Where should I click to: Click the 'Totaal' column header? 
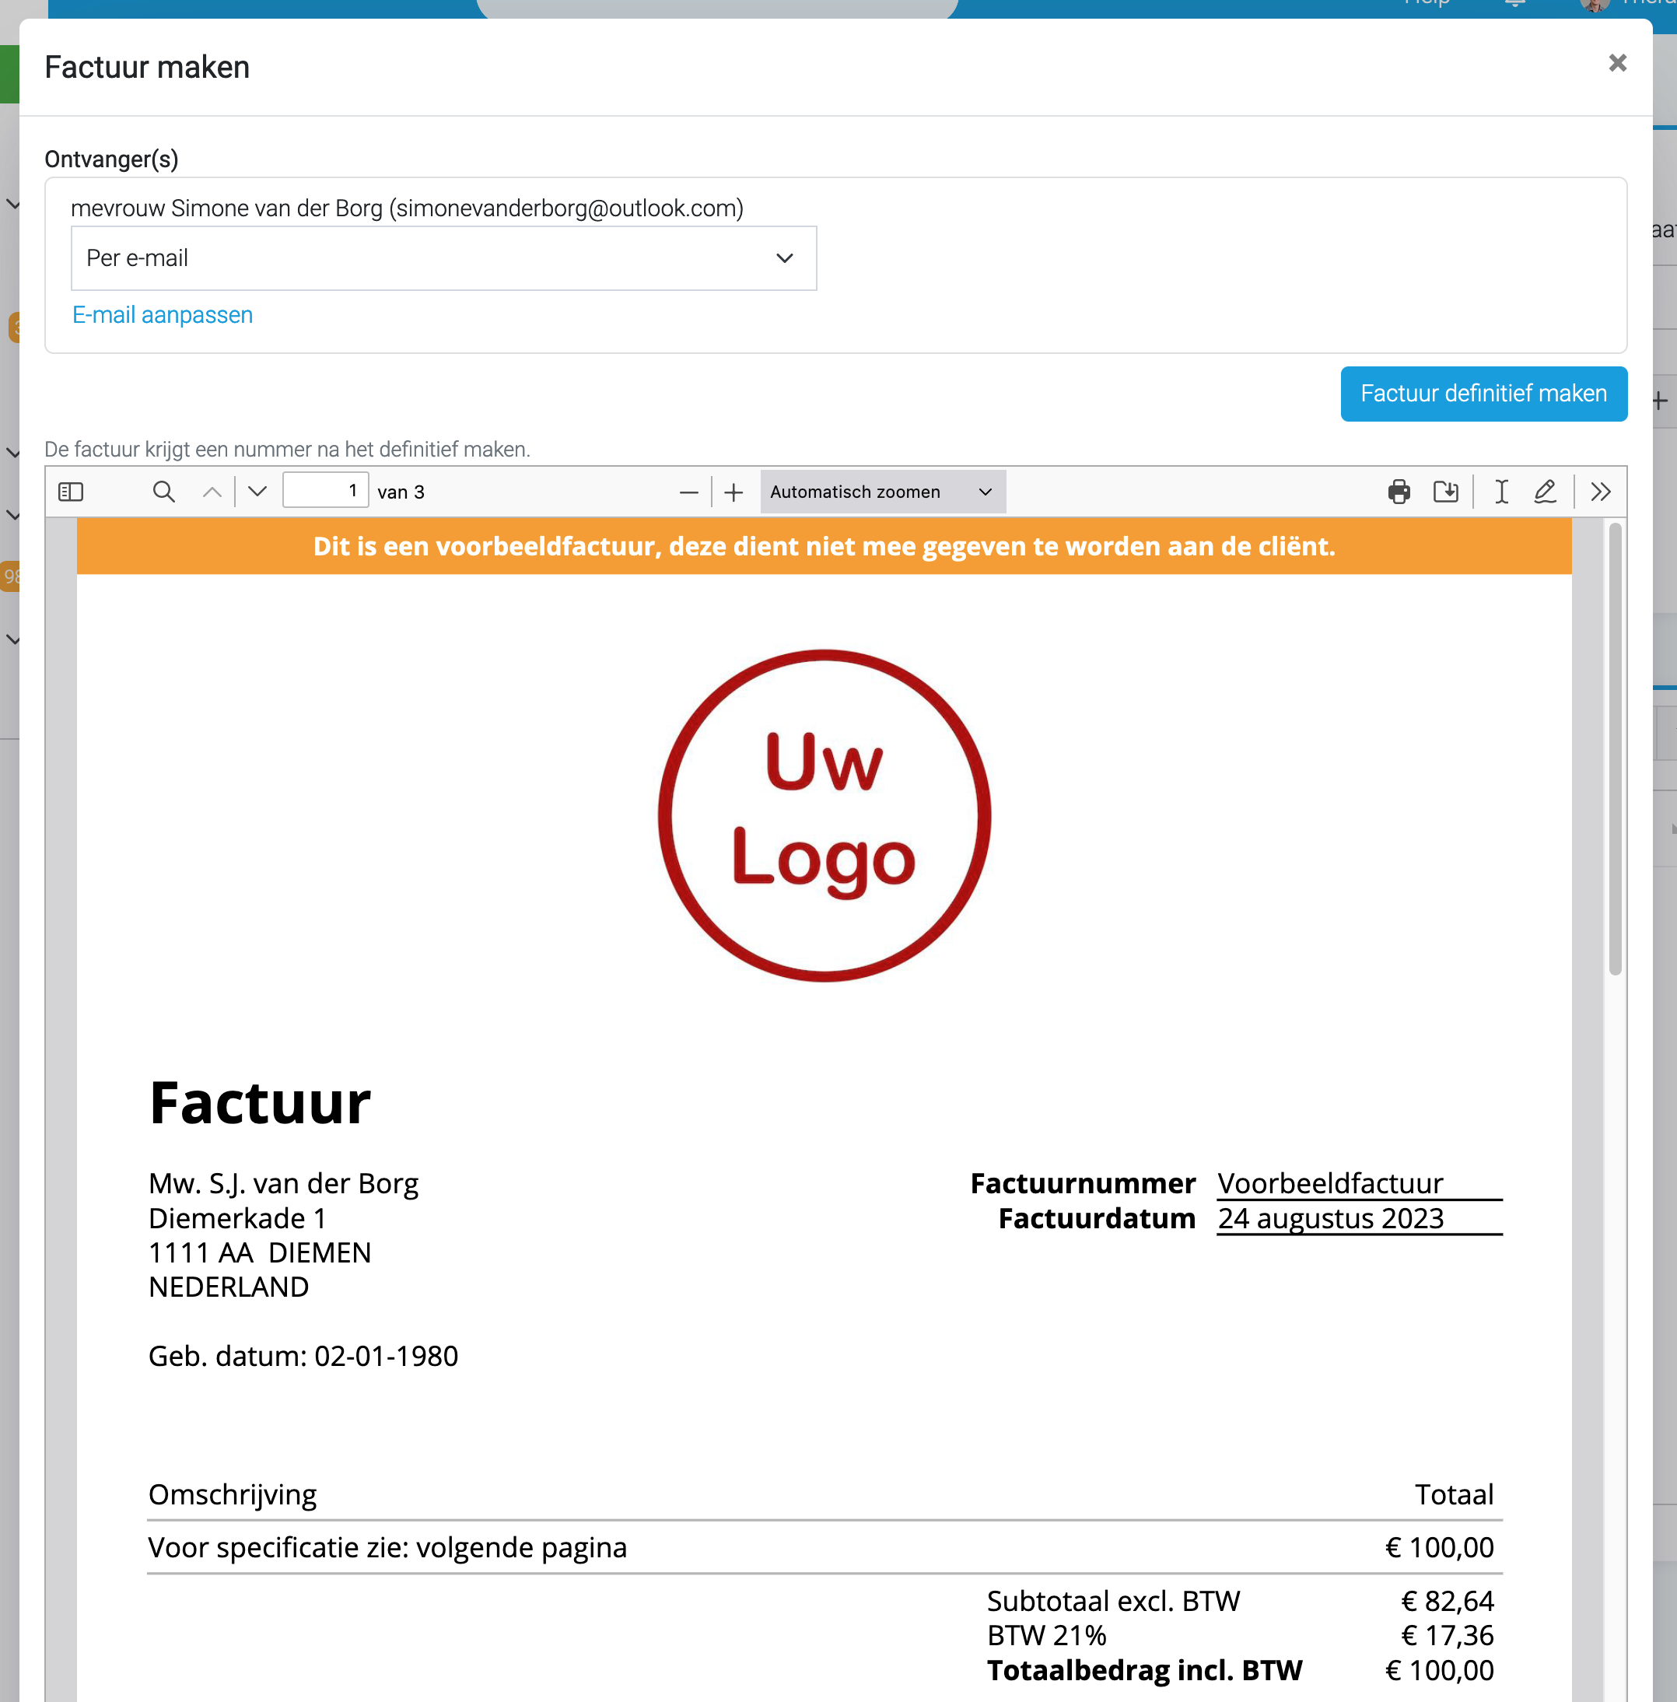coord(1455,1495)
